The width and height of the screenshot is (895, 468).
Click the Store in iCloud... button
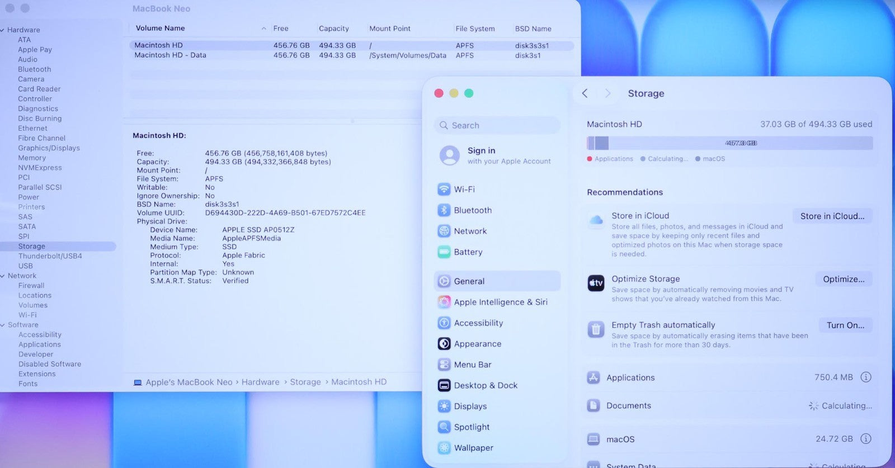(x=832, y=216)
